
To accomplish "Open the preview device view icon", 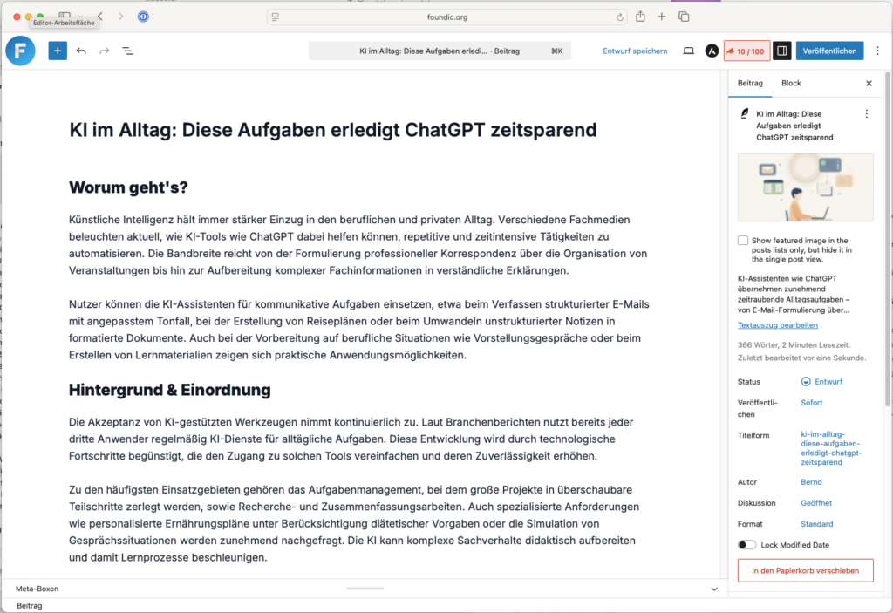I will click(688, 51).
